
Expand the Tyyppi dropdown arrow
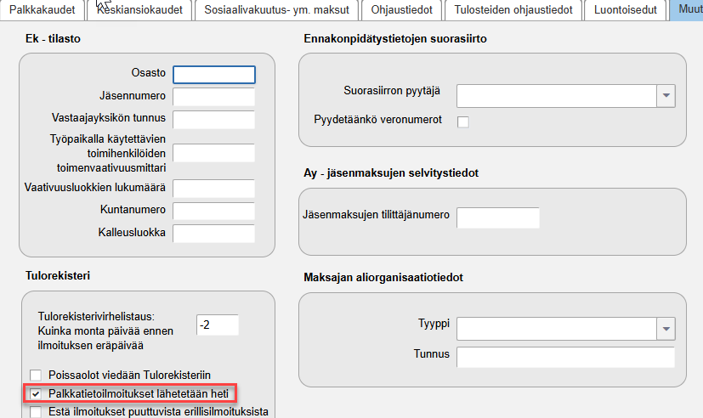click(x=666, y=330)
